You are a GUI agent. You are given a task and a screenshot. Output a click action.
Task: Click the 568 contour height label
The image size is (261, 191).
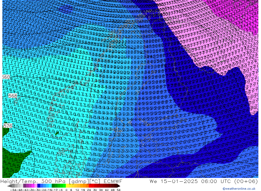13,96
